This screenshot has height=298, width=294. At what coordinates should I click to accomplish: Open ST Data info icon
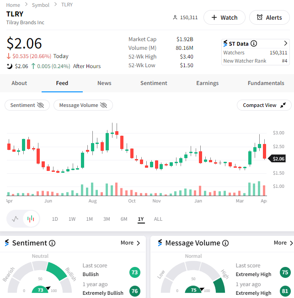tap(254, 43)
